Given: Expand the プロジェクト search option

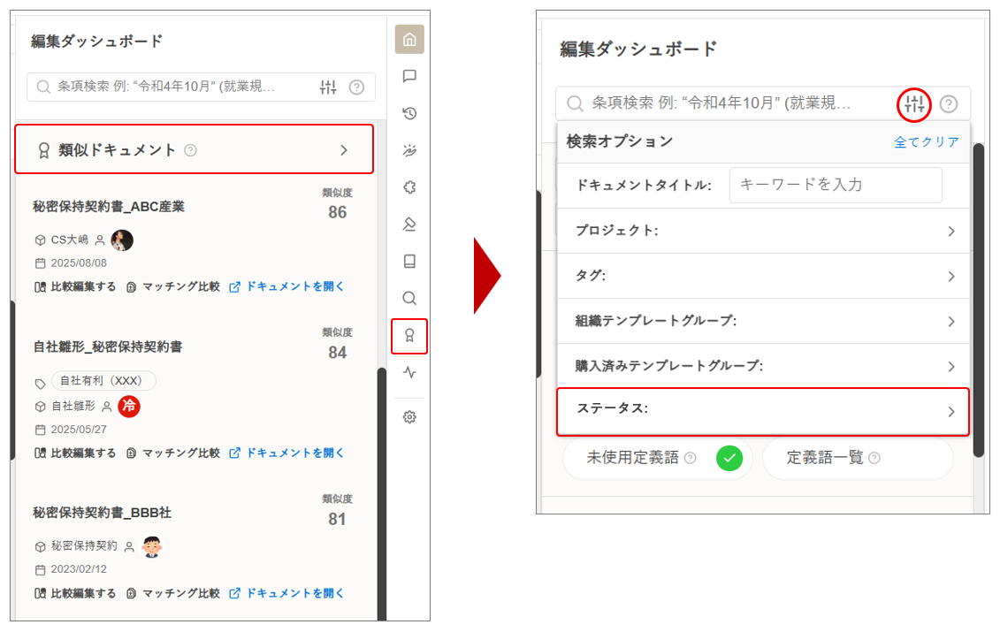Looking at the screenshot, I should (762, 231).
